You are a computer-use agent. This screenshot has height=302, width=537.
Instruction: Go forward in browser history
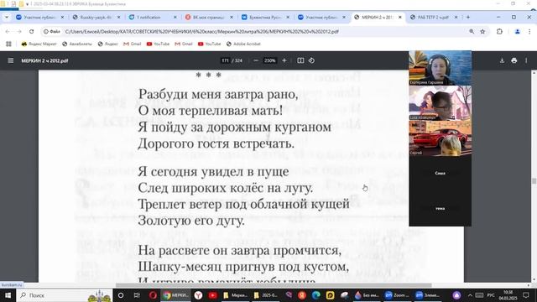pos(19,32)
